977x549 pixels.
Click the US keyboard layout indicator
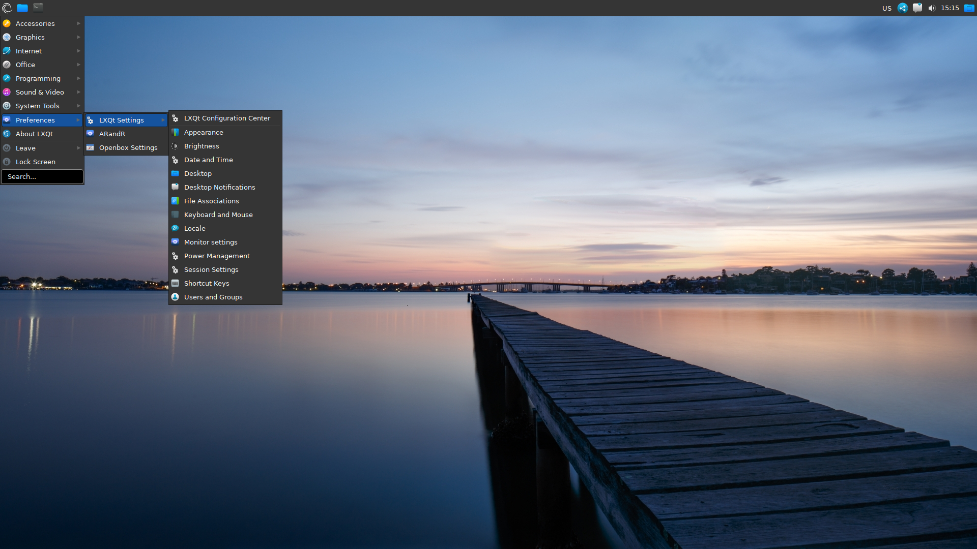click(887, 8)
